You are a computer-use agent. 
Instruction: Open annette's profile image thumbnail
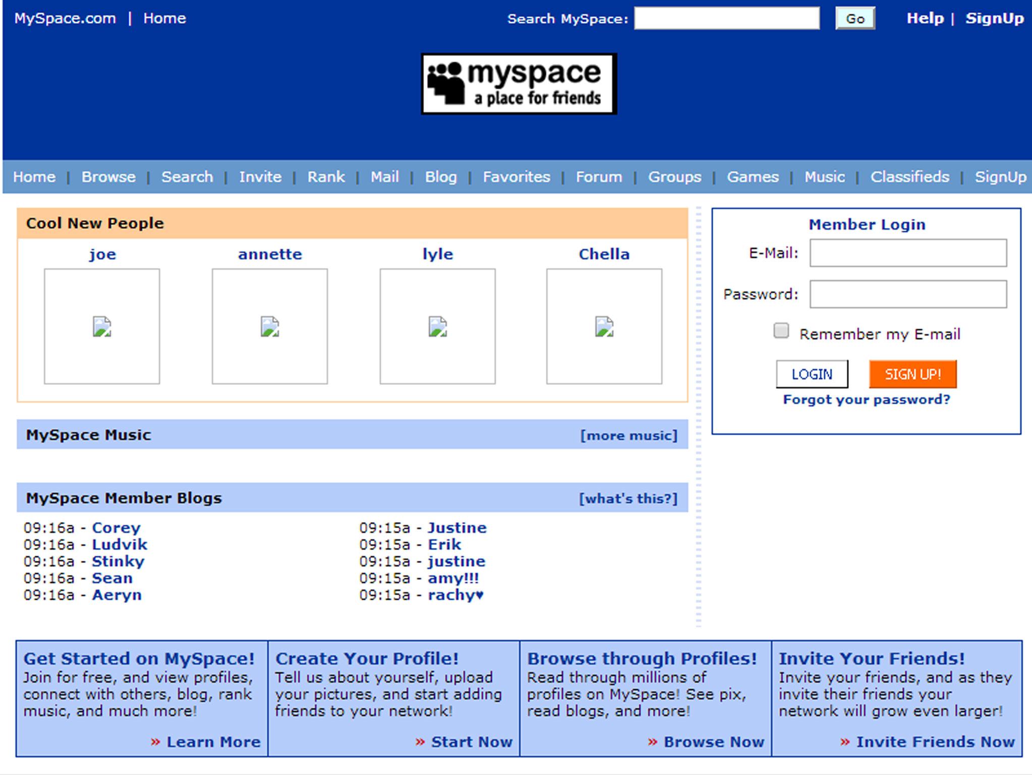(x=270, y=327)
